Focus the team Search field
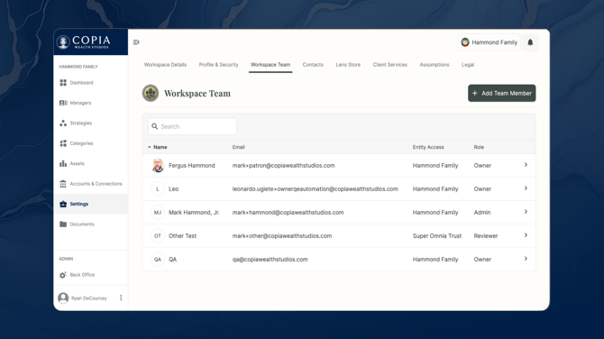 (192, 126)
